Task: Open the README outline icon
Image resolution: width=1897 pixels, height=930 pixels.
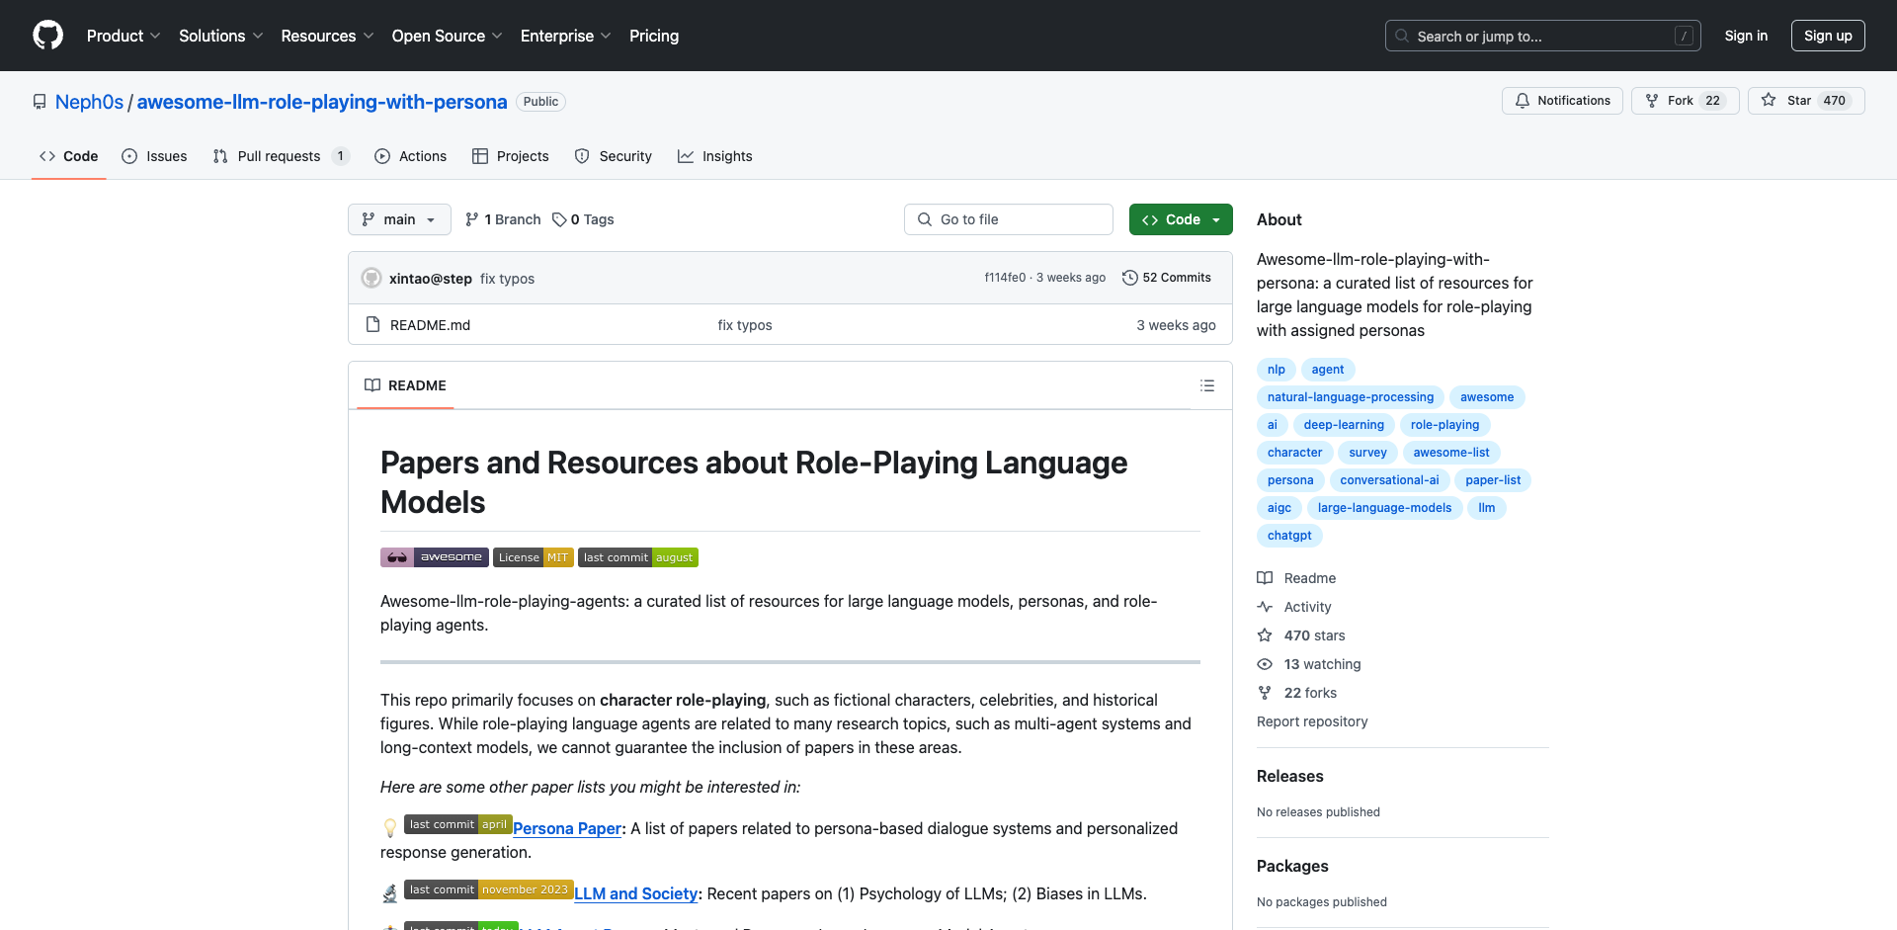Action: coord(1207,385)
